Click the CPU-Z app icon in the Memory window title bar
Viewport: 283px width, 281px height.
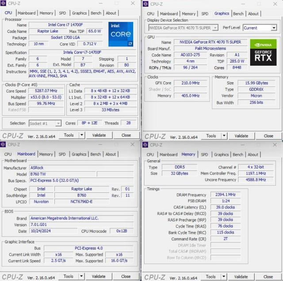[x=145, y=144]
